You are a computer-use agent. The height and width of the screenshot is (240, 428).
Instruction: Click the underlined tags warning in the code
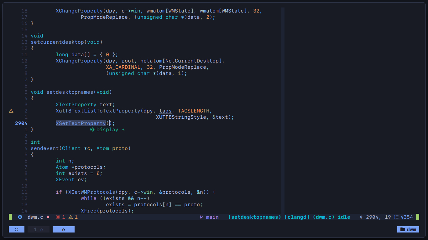[165, 111]
